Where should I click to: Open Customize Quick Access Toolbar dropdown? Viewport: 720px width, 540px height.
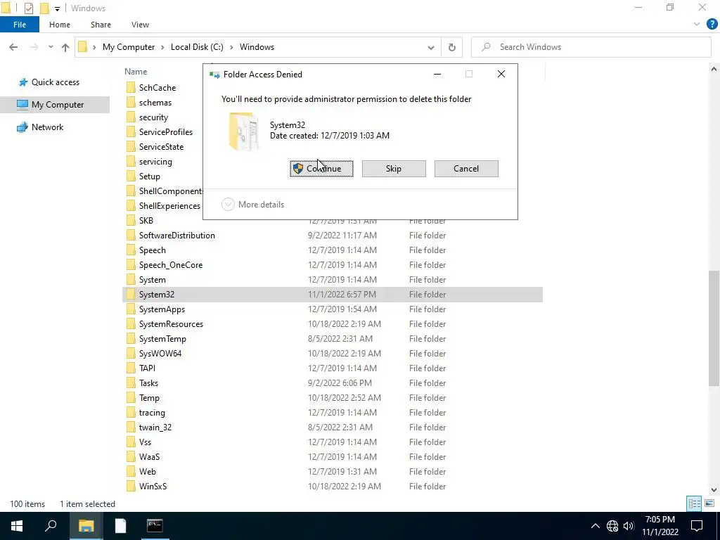[x=57, y=8]
